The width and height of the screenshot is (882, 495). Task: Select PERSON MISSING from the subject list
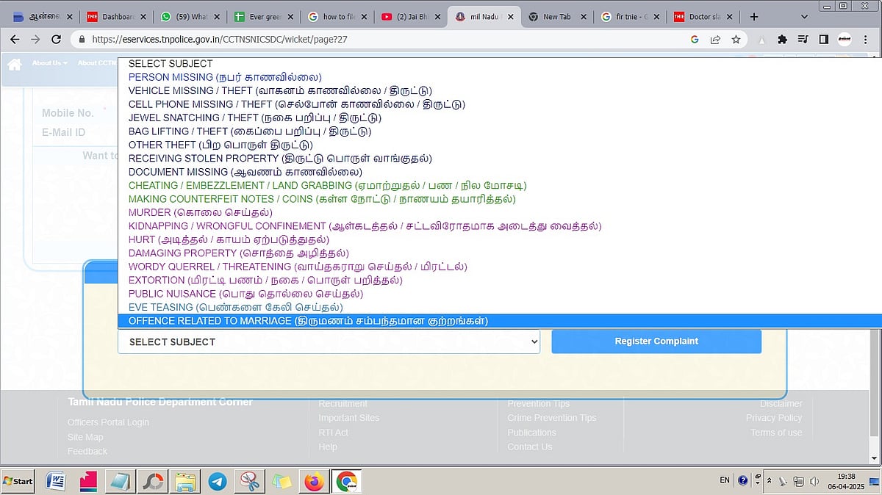[225, 77]
